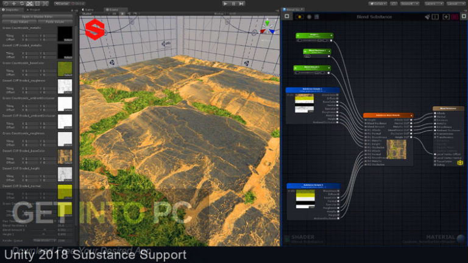Select the Scale tool in Unity toolbar
This screenshot has height=263, width=468.
pos(29,4)
